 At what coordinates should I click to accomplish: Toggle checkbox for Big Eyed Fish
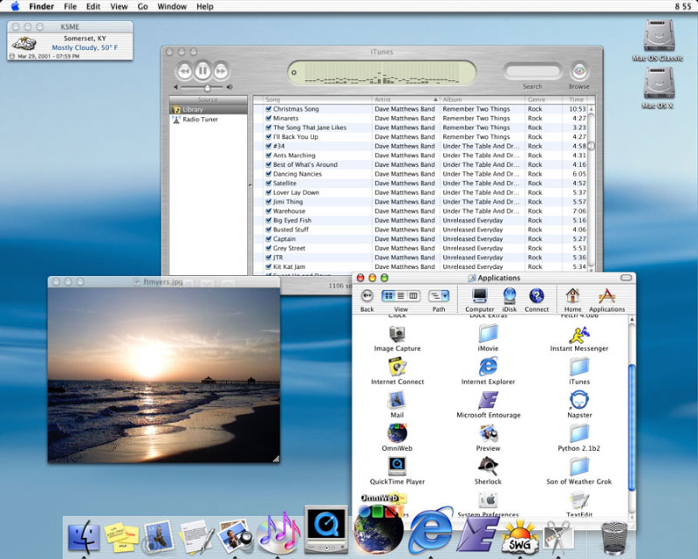[269, 220]
